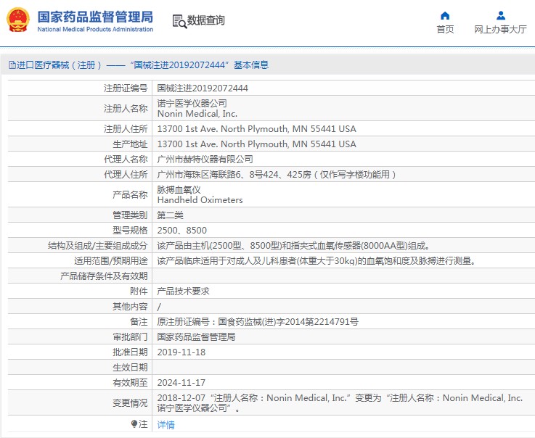Open the 详情 link
This screenshot has width=535, height=438.
coord(166,425)
